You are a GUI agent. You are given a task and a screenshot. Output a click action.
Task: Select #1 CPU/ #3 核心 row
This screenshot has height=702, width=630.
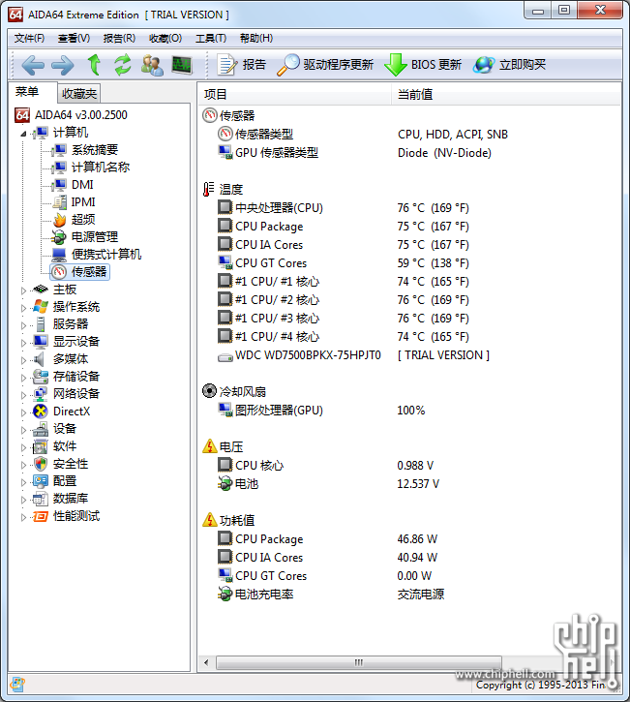(x=409, y=318)
